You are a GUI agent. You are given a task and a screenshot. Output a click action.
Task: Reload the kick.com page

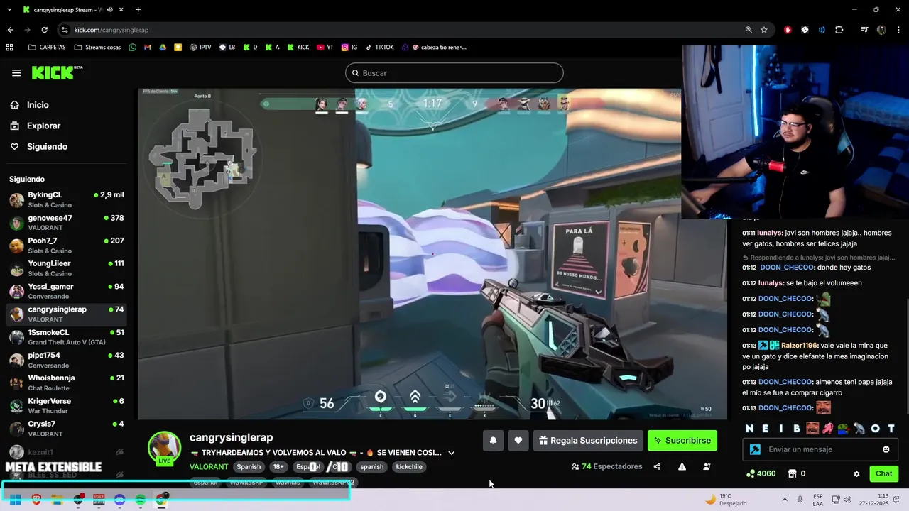[x=44, y=30]
